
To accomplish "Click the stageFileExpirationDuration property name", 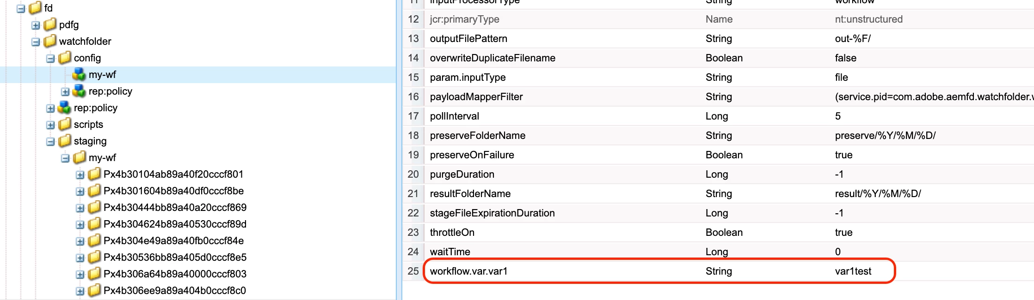I will (x=492, y=213).
